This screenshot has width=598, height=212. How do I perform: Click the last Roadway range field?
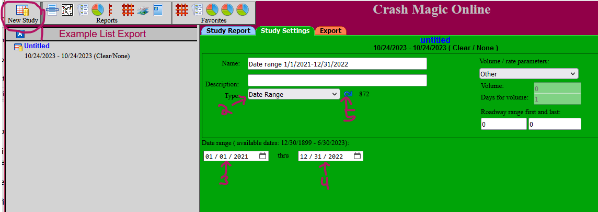pyautogui.click(x=555, y=124)
